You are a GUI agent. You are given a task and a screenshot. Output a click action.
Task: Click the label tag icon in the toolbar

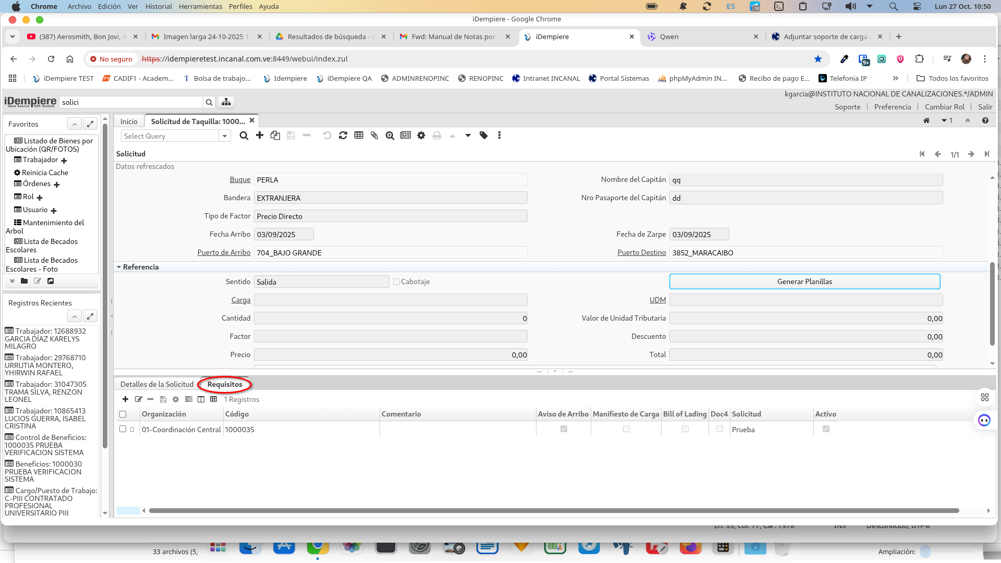[x=484, y=136]
